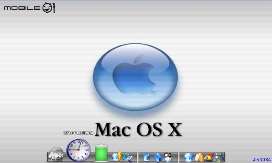The image size is (272, 163).
Task: Open the flaming firewall icon in the dock
Action: [x=209, y=157]
